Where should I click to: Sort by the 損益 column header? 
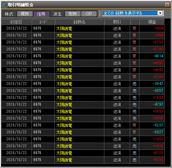[152, 22]
